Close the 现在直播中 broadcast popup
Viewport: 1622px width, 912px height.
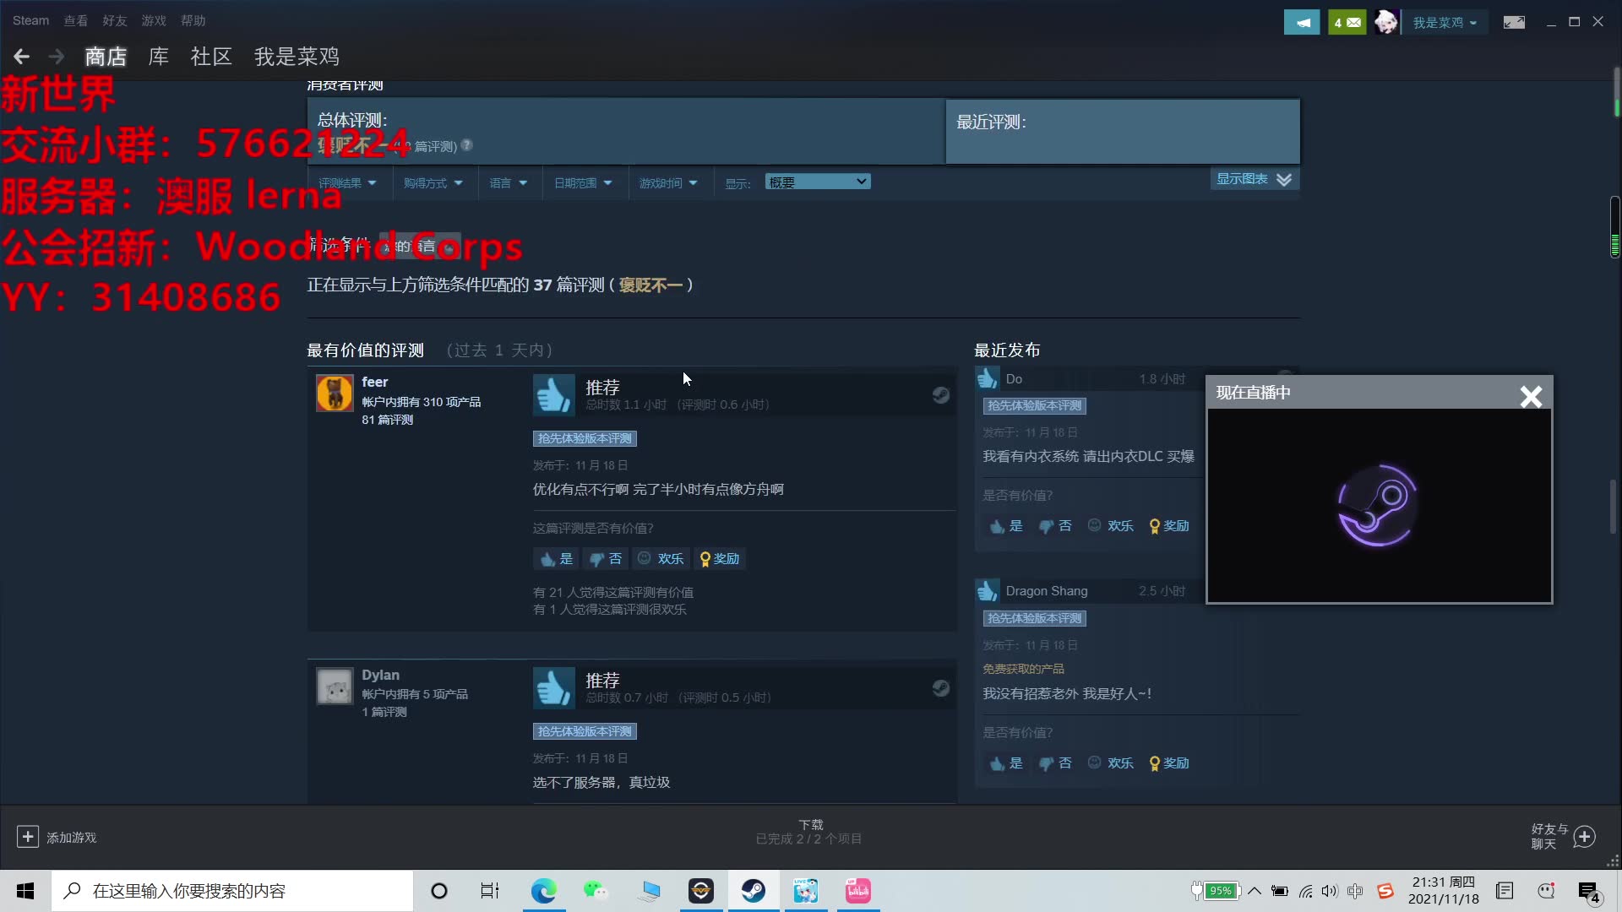coord(1531,396)
